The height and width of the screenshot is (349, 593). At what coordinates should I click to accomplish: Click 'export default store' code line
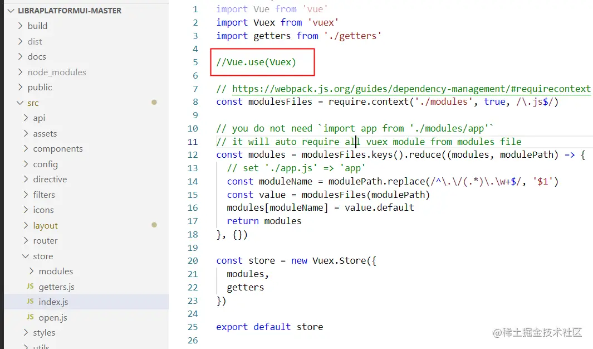[269, 327]
